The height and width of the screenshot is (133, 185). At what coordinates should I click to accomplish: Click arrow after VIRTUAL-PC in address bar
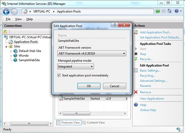coord(54,12)
